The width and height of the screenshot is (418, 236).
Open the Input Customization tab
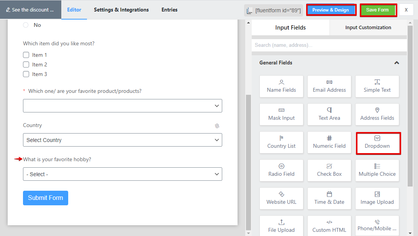(x=368, y=28)
